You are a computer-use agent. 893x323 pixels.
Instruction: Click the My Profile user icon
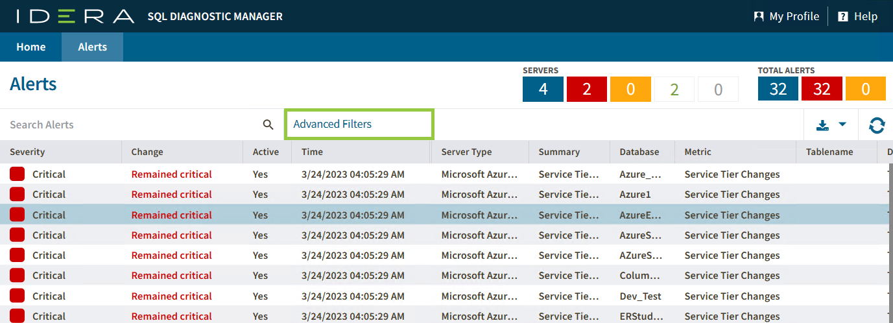coord(759,16)
